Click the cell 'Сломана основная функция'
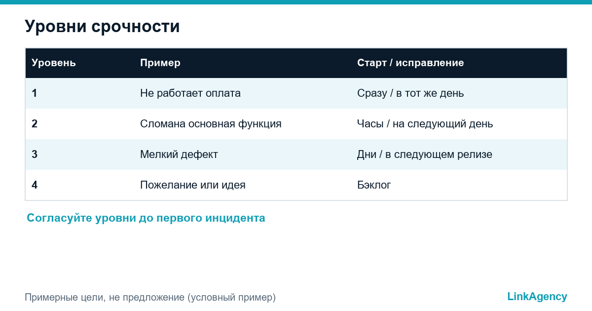This screenshot has height=311, width=592. [x=211, y=124]
